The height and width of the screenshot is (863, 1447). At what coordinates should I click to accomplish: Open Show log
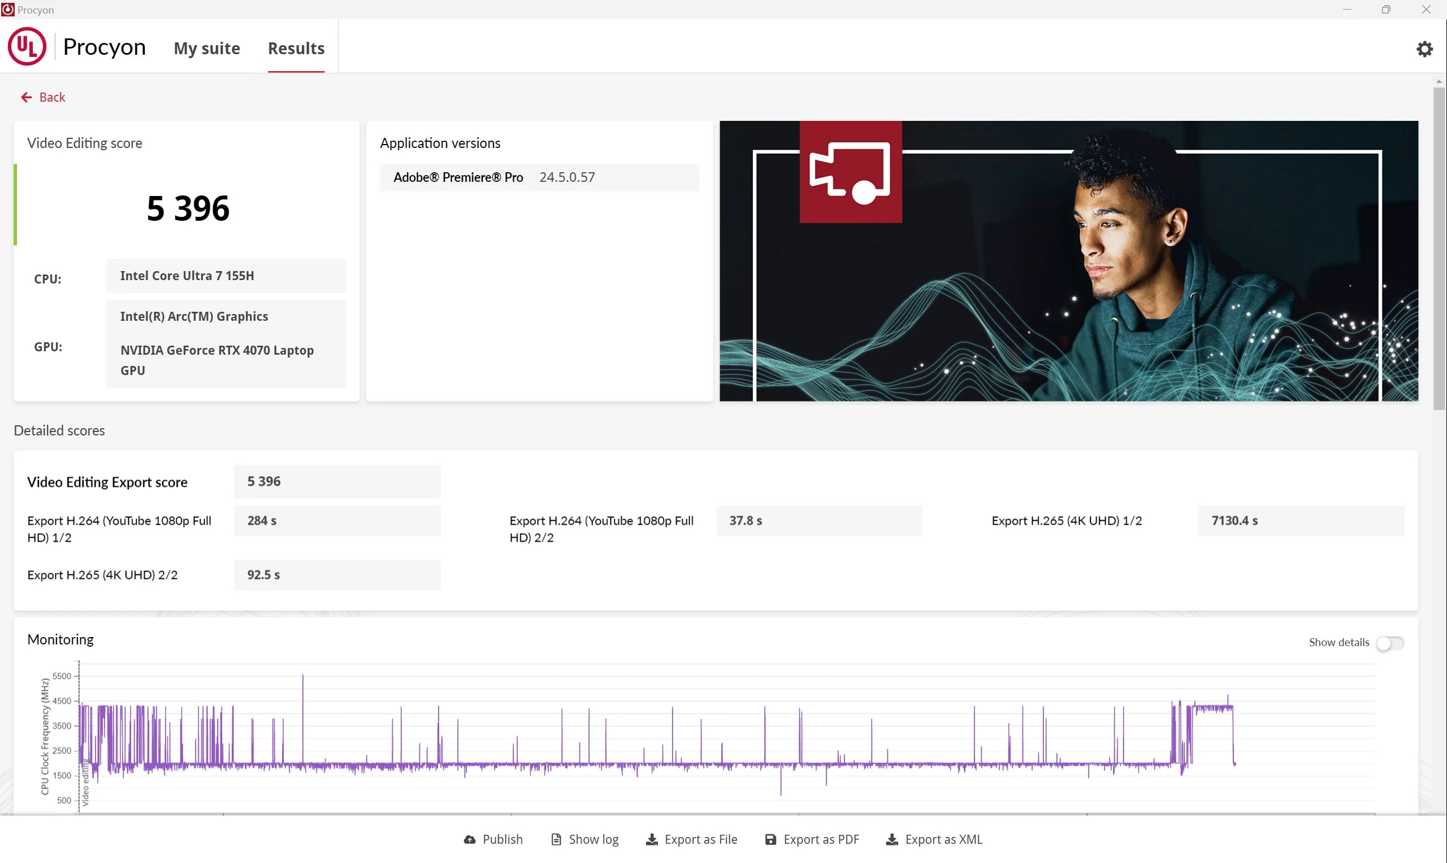(584, 839)
